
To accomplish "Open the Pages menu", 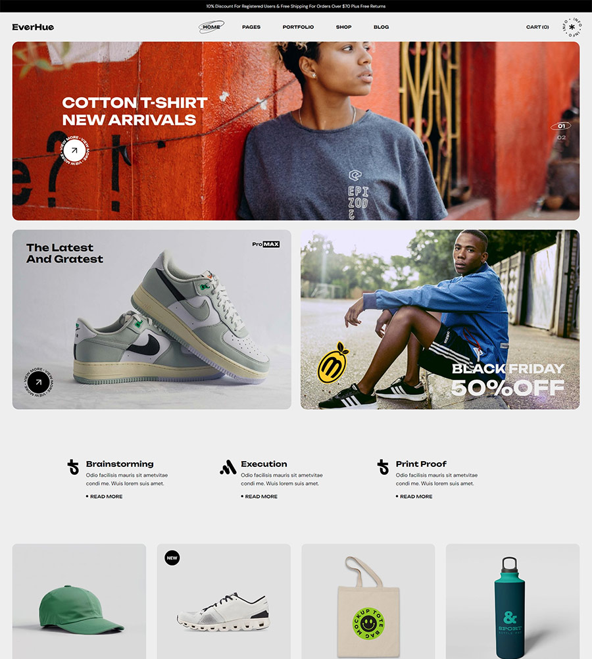I will (x=251, y=27).
